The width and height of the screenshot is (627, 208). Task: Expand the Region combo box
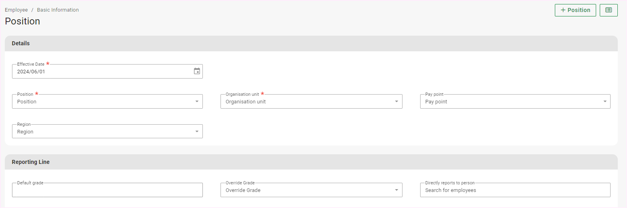[x=100, y=132]
